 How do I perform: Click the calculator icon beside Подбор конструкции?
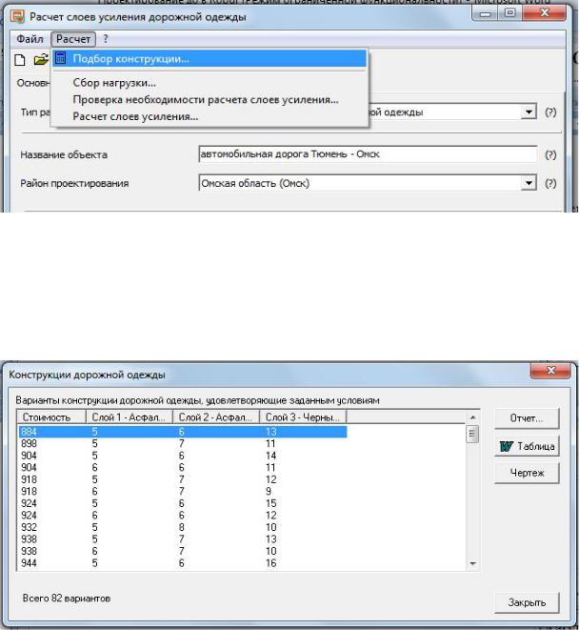pyautogui.click(x=61, y=58)
